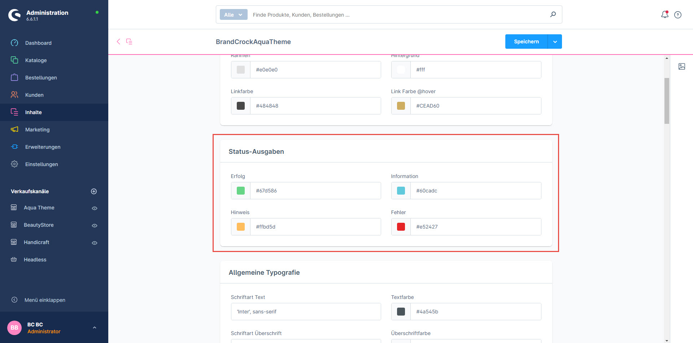Open the media sidebar image icon
Screen dimensions: 693x343
click(x=681, y=66)
